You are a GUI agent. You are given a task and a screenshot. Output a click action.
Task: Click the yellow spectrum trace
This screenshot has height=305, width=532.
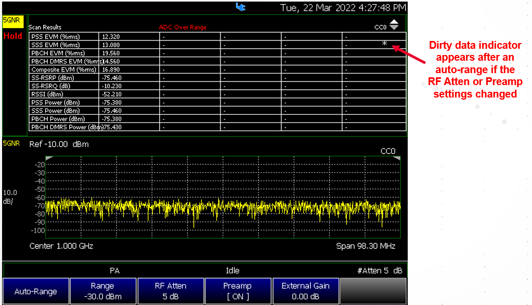[223, 206]
